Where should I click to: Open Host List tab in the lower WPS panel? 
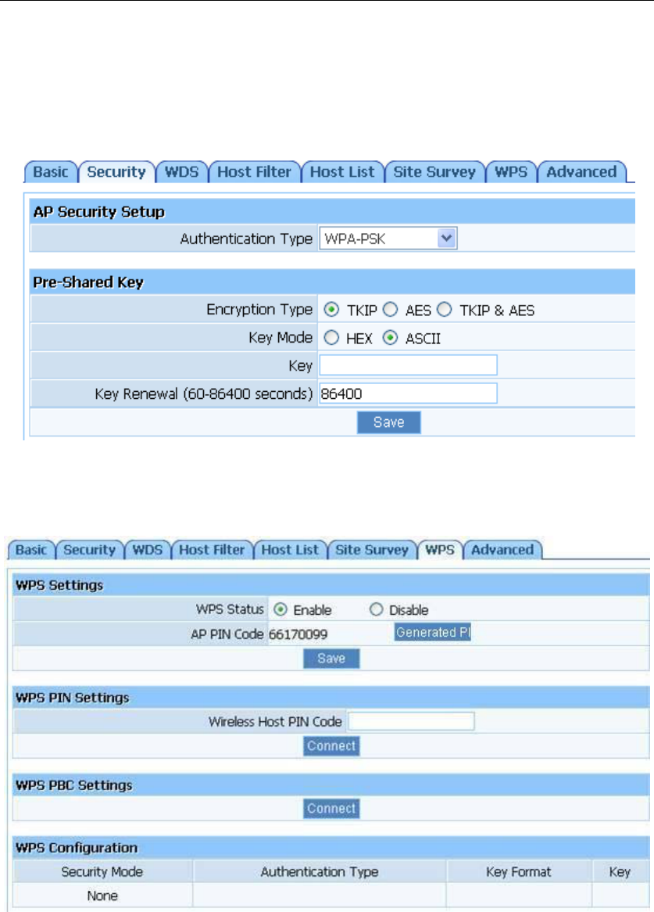click(x=290, y=550)
